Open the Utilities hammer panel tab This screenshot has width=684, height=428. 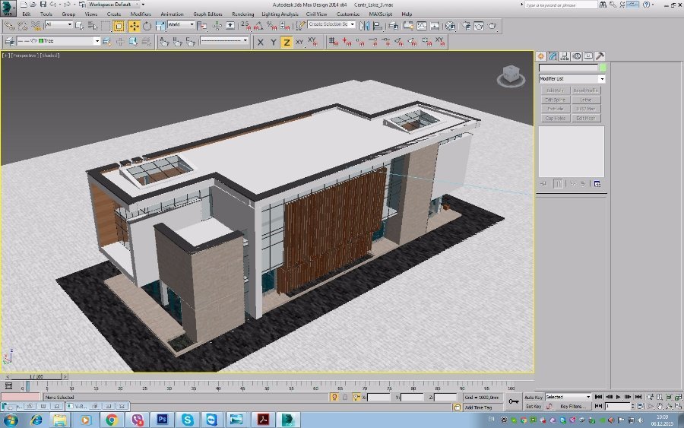pos(600,56)
